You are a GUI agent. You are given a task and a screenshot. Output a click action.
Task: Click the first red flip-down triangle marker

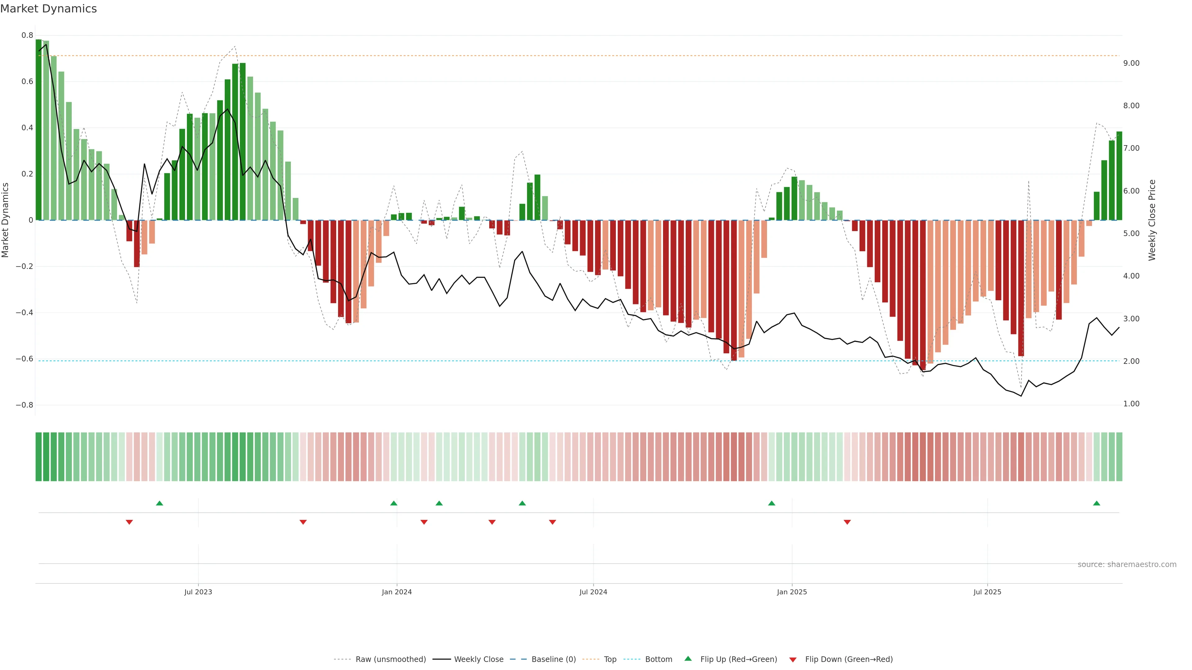point(129,522)
